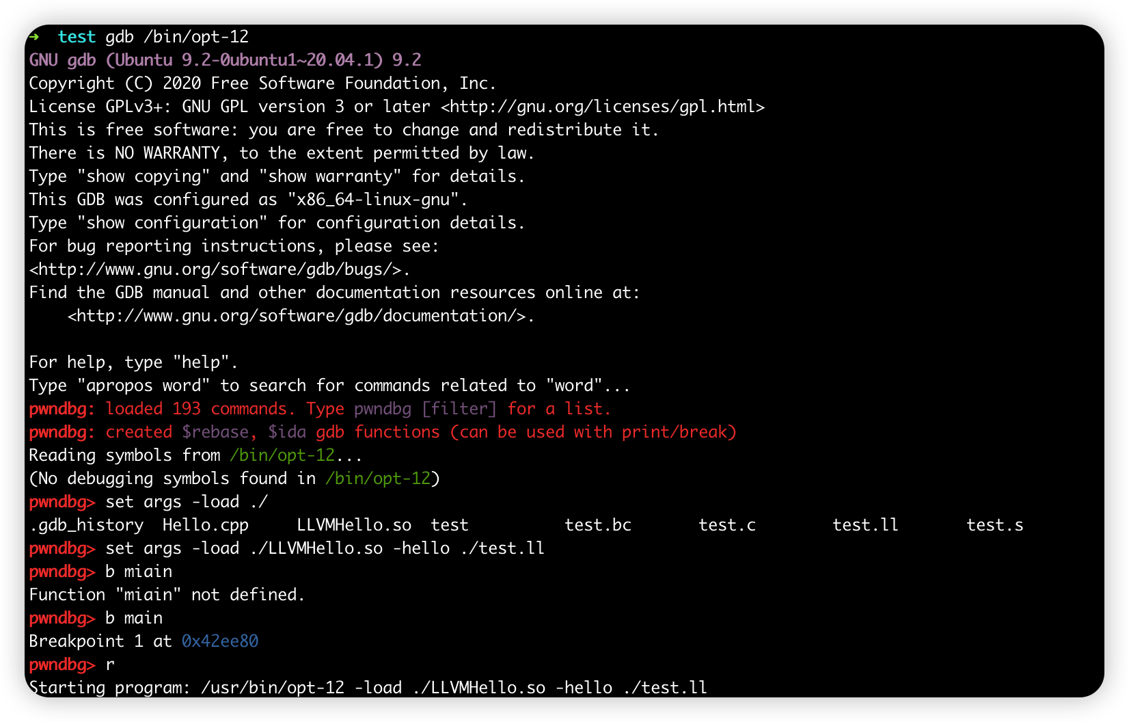Click the green /bin/opt-12 path after Reading symbols
This screenshot has height=722, width=1129.
pyautogui.click(x=282, y=455)
